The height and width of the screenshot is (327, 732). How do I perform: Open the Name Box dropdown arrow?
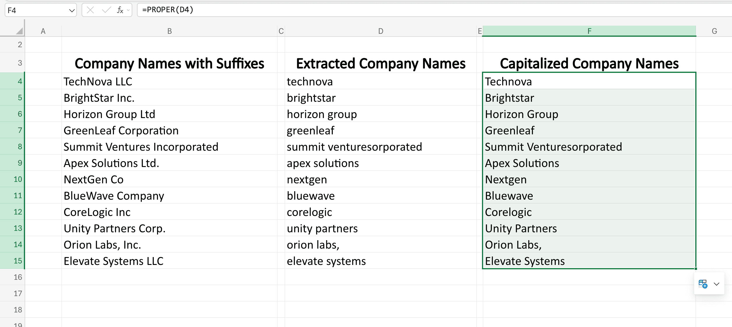tap(72, 10)
